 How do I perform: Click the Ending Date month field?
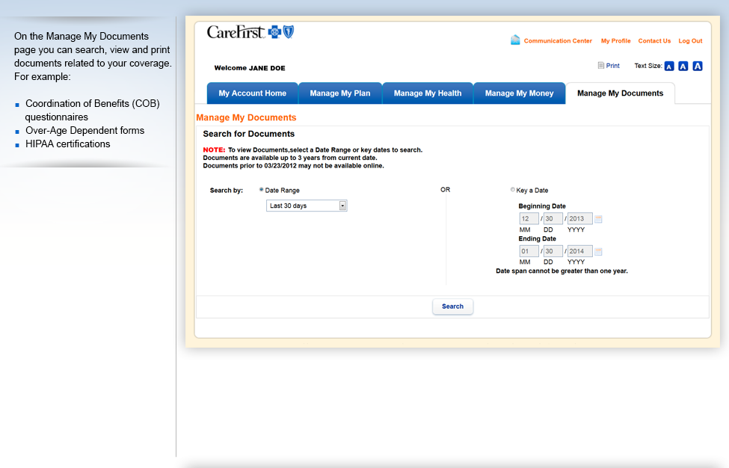529,251
